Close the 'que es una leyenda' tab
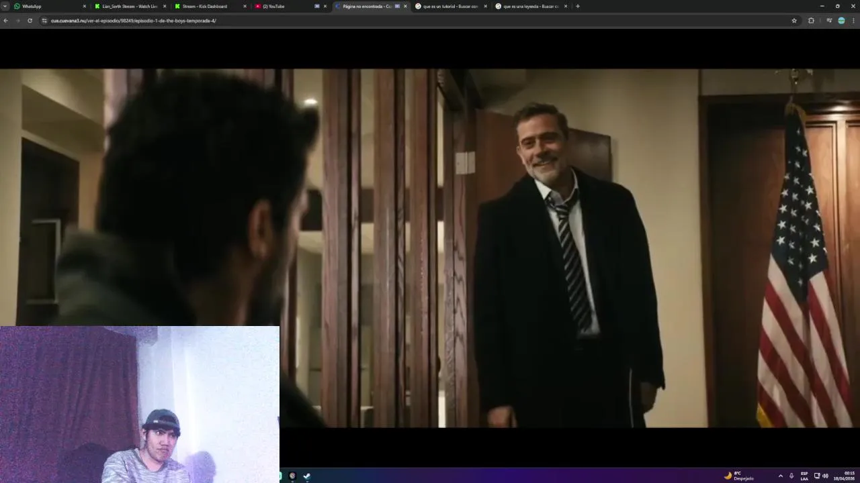Viewport: 860px width, 483px height. [x=566, y=6]
